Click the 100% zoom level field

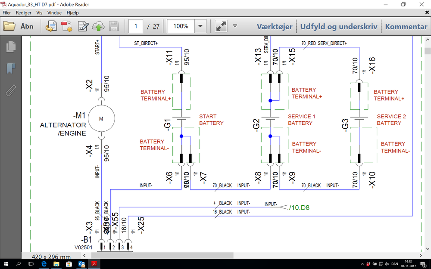click(181, 26)
